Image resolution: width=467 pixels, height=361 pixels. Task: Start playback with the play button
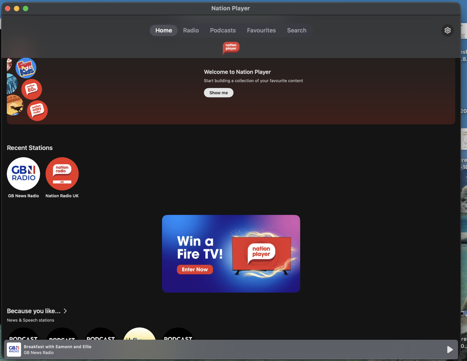(450, 349)
